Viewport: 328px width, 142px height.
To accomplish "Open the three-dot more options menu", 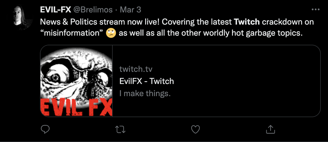I will (x=316, y=9).
